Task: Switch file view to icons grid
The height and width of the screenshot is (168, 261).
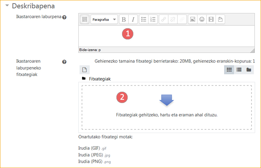Action: click(x=229, y=70)
